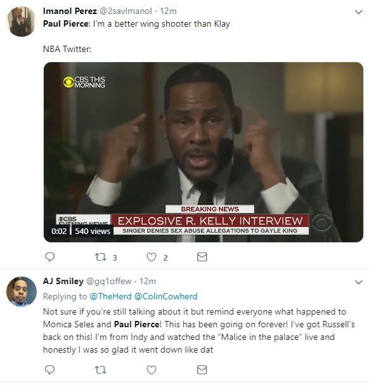Image resolution: width=369 pixels, height=385 pixels.
Task: Retweet AJ Smiley's tweet
Action: point(101,370)
